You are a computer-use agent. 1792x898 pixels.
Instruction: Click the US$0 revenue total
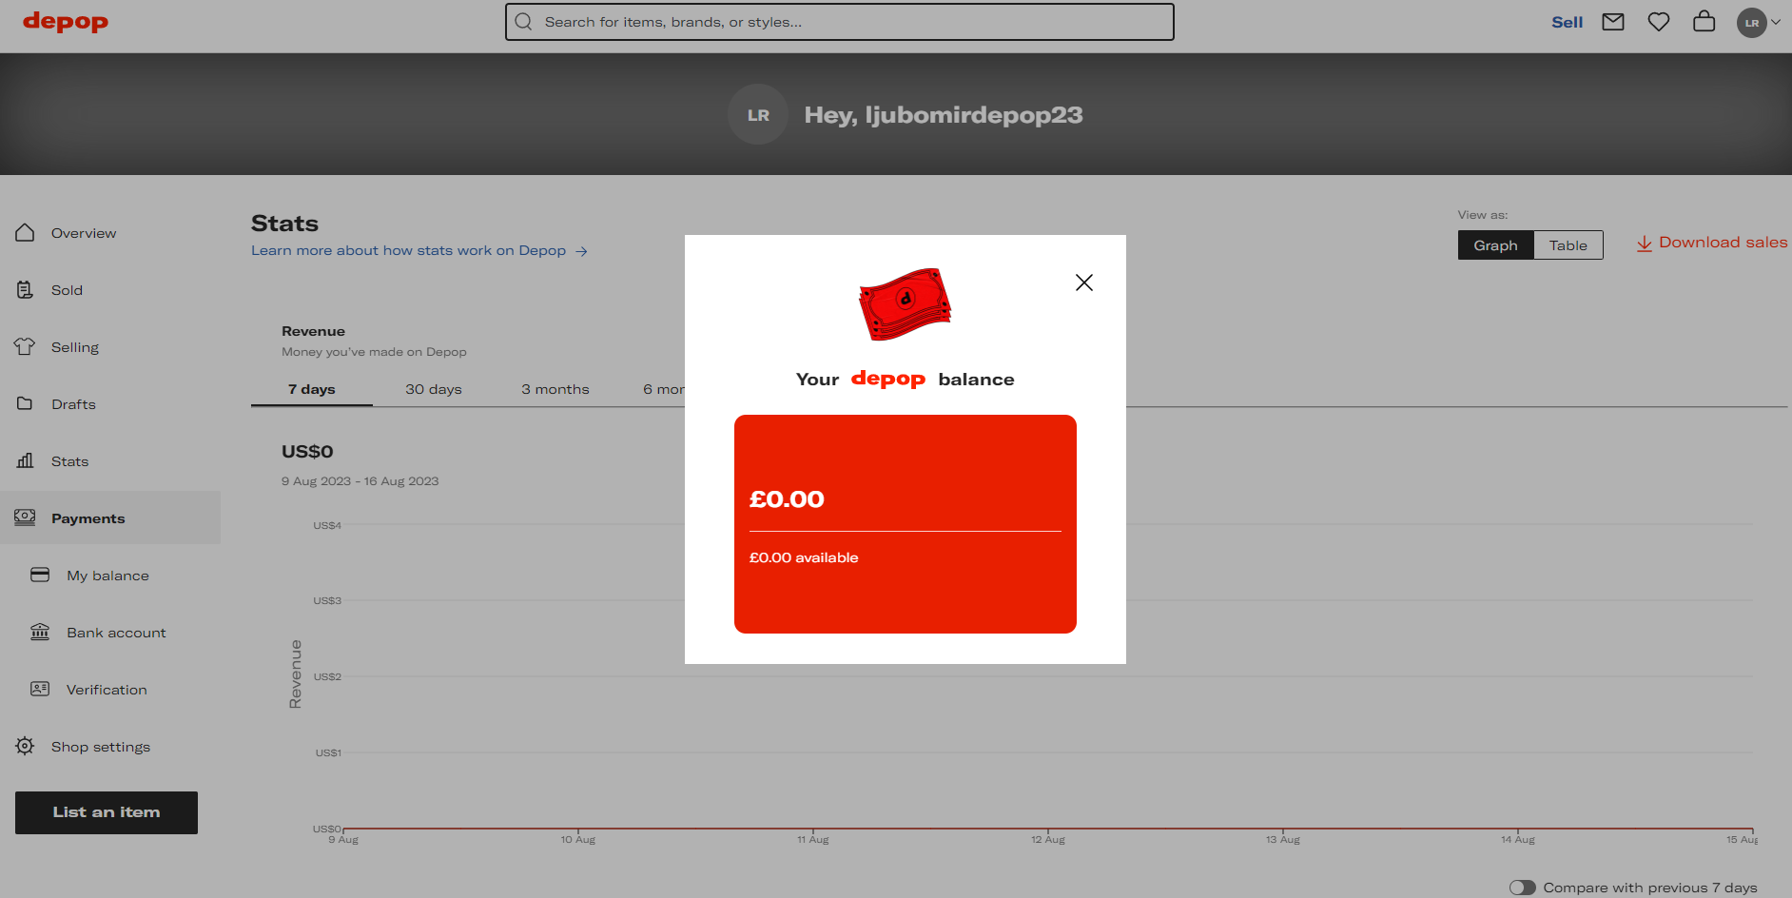(x=307, y=452)
